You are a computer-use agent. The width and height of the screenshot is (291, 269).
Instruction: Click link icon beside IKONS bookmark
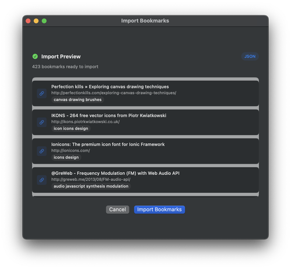click(x=41, y=122)
